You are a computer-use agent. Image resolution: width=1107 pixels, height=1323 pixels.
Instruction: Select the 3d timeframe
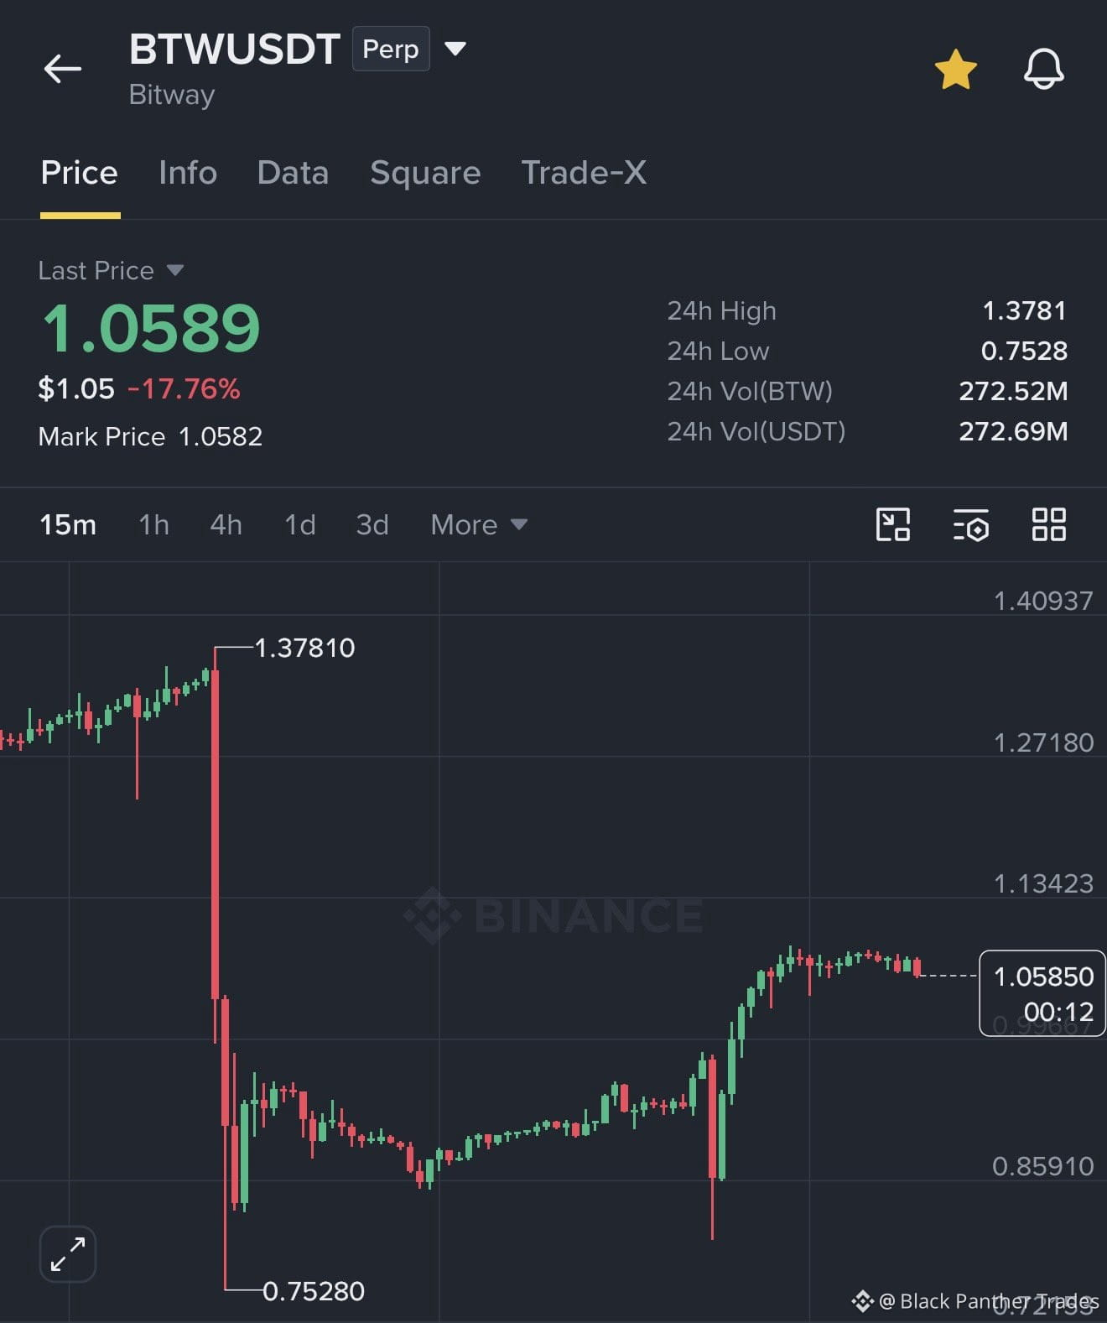click(372, 524)
